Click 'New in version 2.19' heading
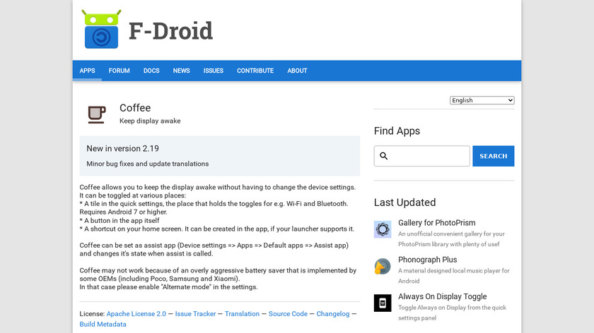This screenshot has height=333, width=594. click(123, 149)
